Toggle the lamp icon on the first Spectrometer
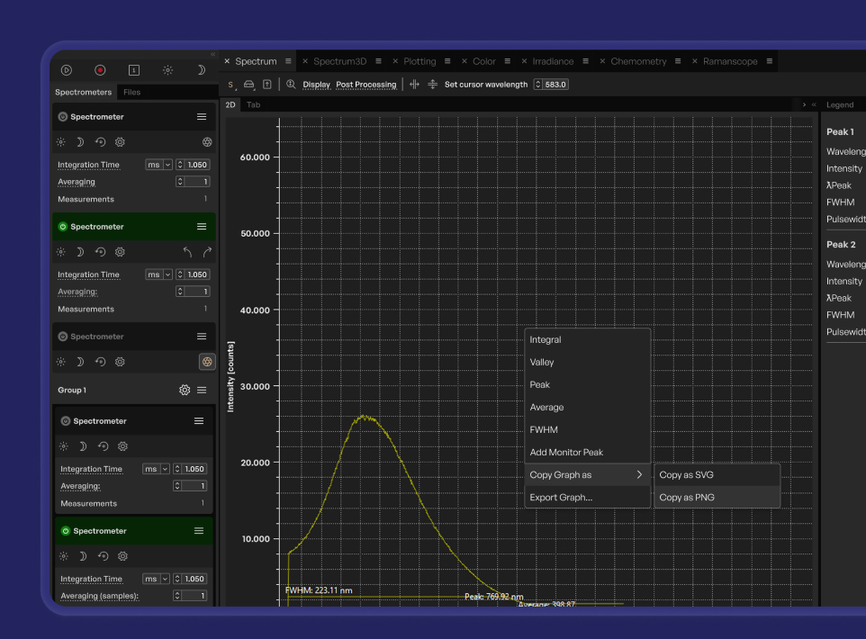The height and width of the screenshot is (639, 866). (59, 141)
